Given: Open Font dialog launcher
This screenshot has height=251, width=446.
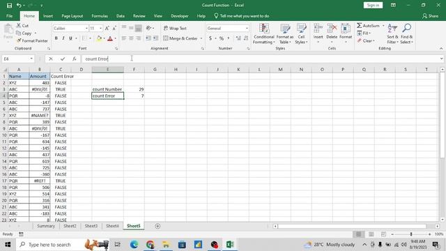Looking at the screenshot, I should (116, 49).
